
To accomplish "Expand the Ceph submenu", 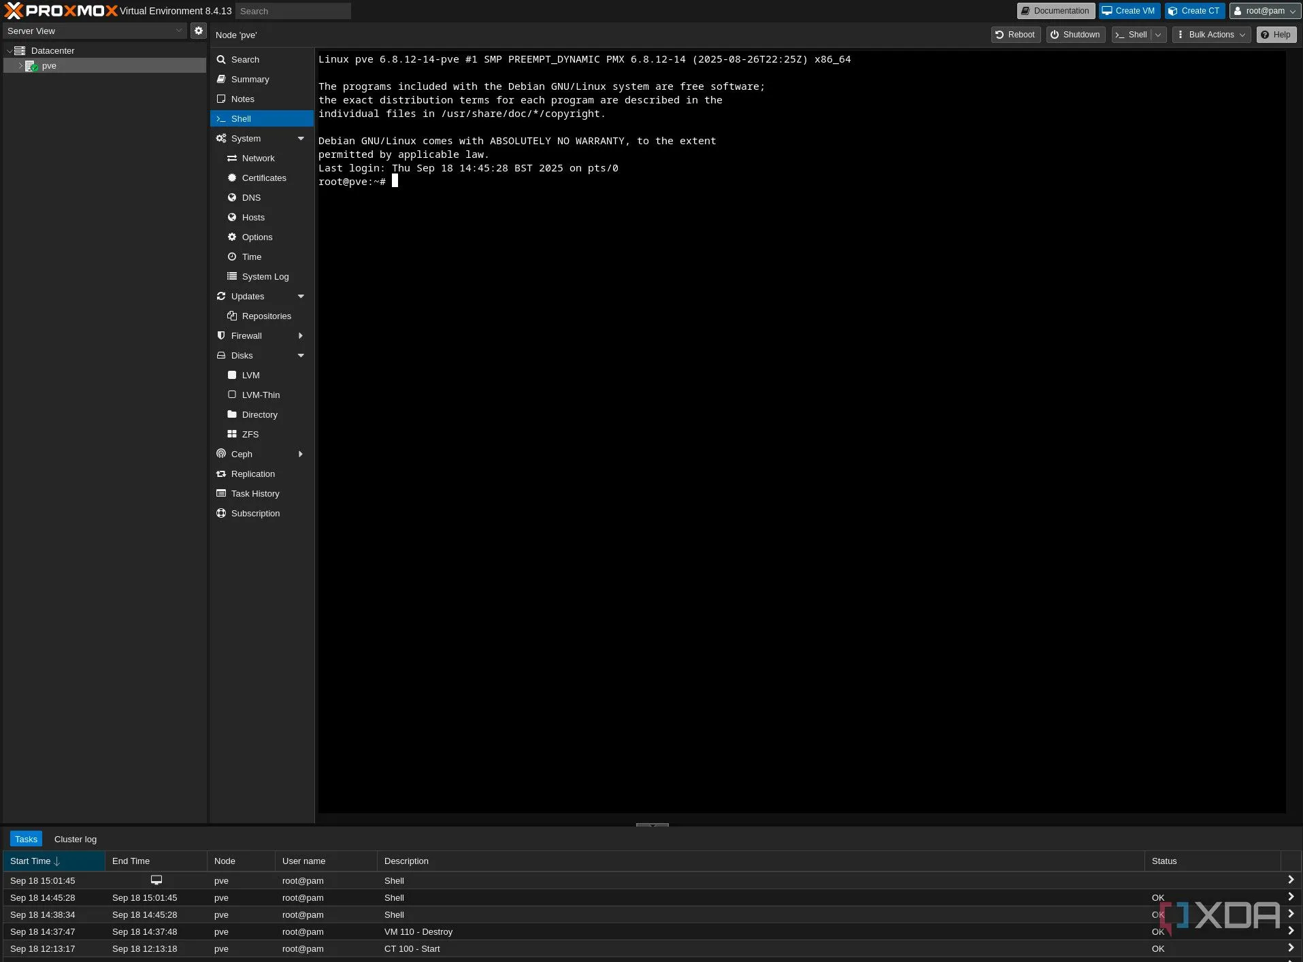I will click(x=300, y=454).
